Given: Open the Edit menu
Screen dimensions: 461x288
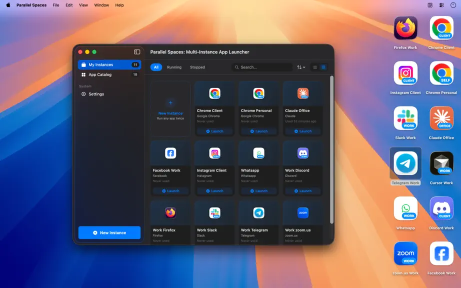Looking at the screenshot, I should click(69, 5).
